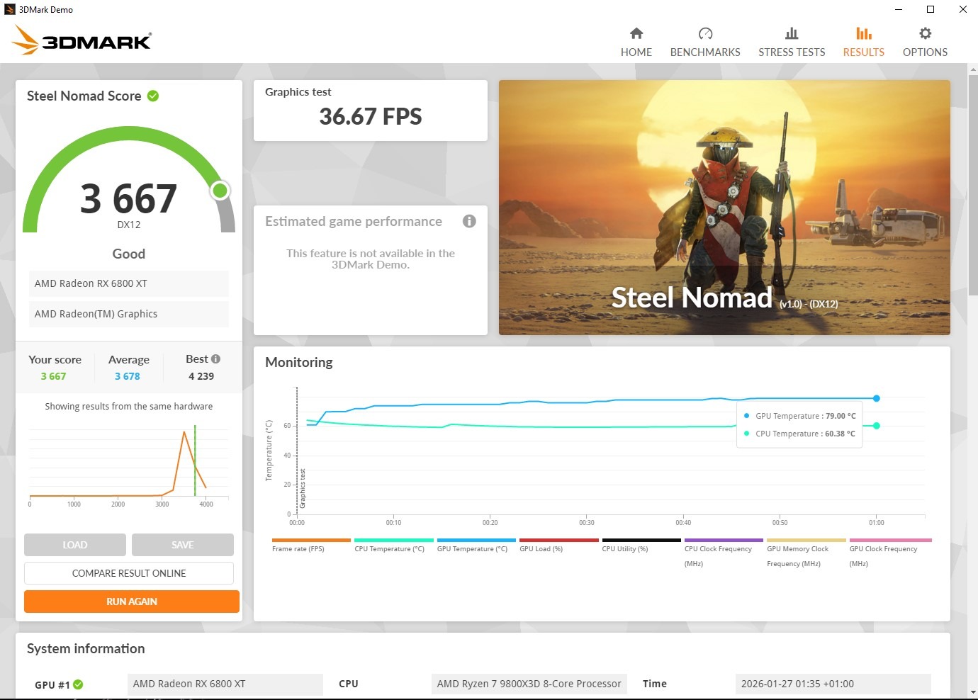The height and width of the screenshot is (700, 978).
Task: Click the SAVE button
Action: [x=183, y=545]
